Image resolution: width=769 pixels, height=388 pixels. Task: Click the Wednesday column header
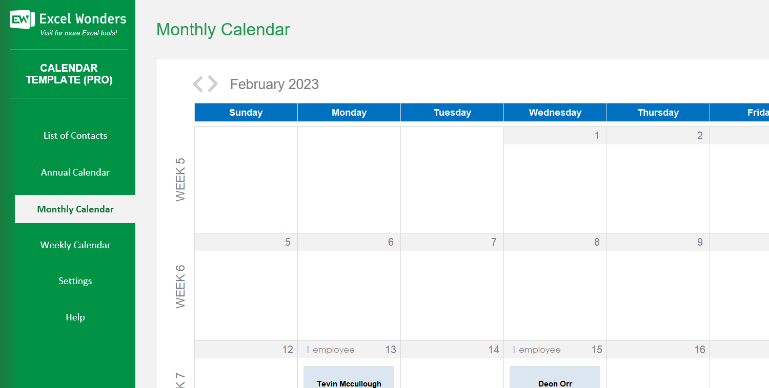point(555,113)
